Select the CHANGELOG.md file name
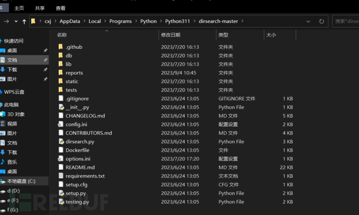The image size is (359, 215). 85,116
